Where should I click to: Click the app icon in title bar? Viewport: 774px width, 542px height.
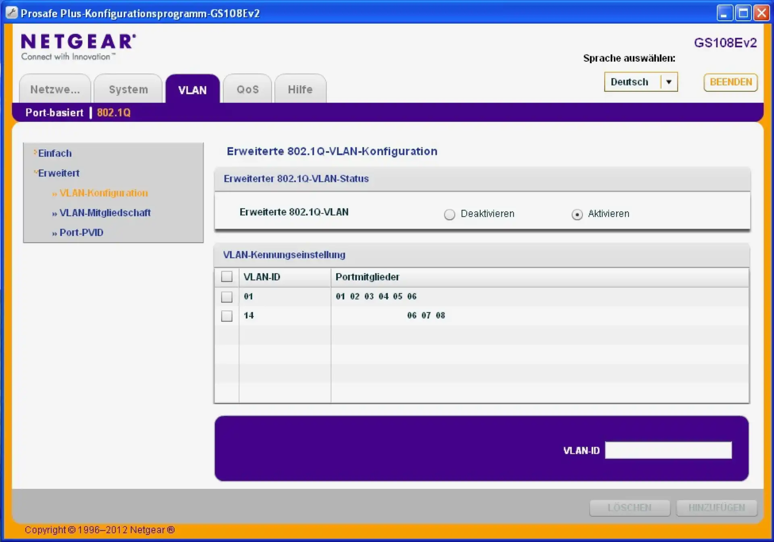12,13
